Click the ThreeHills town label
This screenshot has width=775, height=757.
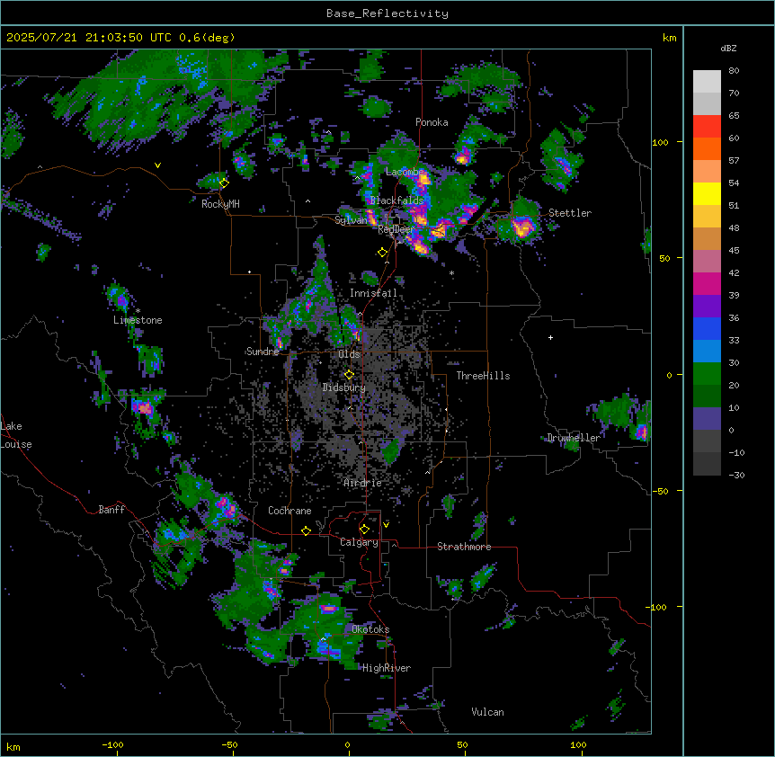tap(483, 376)
